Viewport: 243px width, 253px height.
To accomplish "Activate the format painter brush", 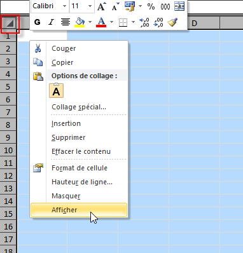I will 172,22.
